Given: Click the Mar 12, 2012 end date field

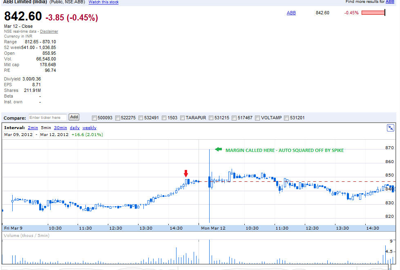Looking at the screenshot, I should [54, 135].
